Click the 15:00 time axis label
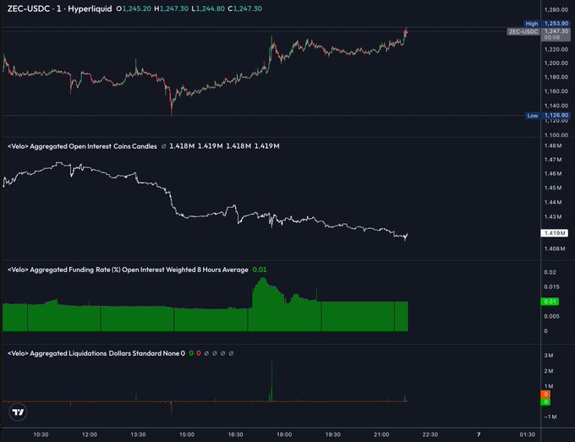 (187, 434)
